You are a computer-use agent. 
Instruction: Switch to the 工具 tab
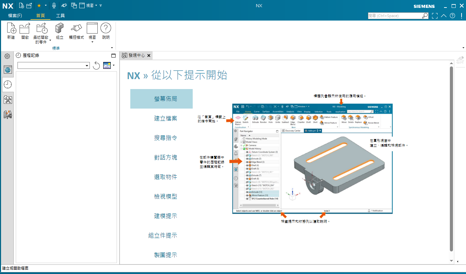click(x=60, y=16)
